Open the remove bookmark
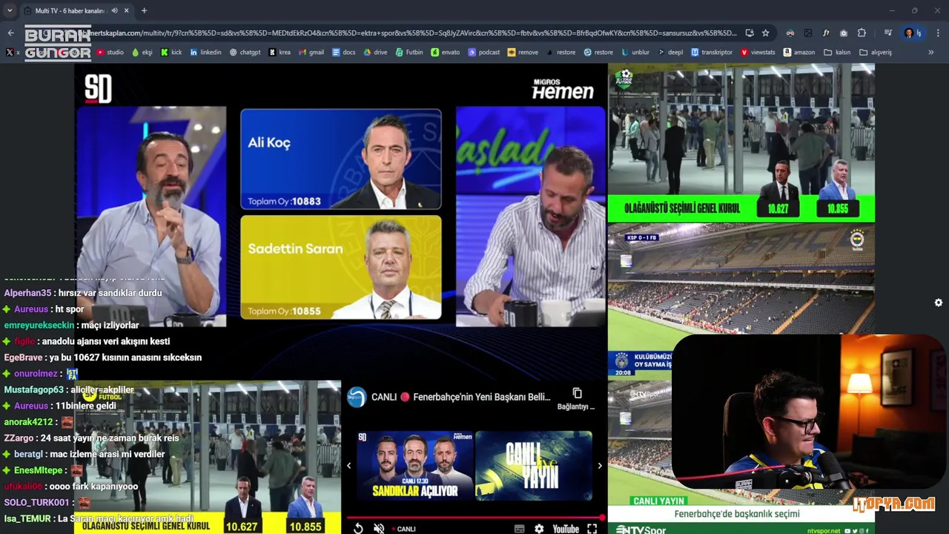The image size is (949, 534). (523, 53)
